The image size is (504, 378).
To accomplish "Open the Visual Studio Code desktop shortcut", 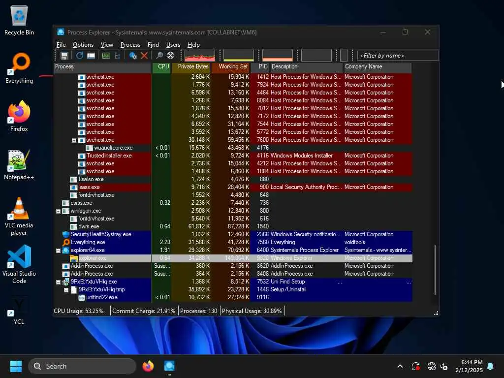I will 19,264.
